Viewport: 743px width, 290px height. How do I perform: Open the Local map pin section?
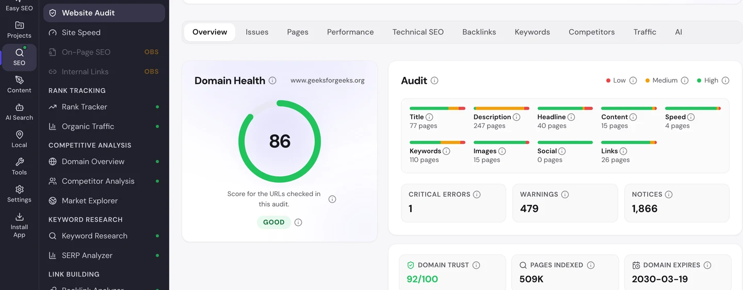(x=19, y=139)
